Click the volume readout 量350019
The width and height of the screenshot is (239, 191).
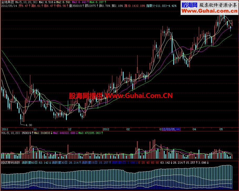pyautogui.click(x=76, y=6)
